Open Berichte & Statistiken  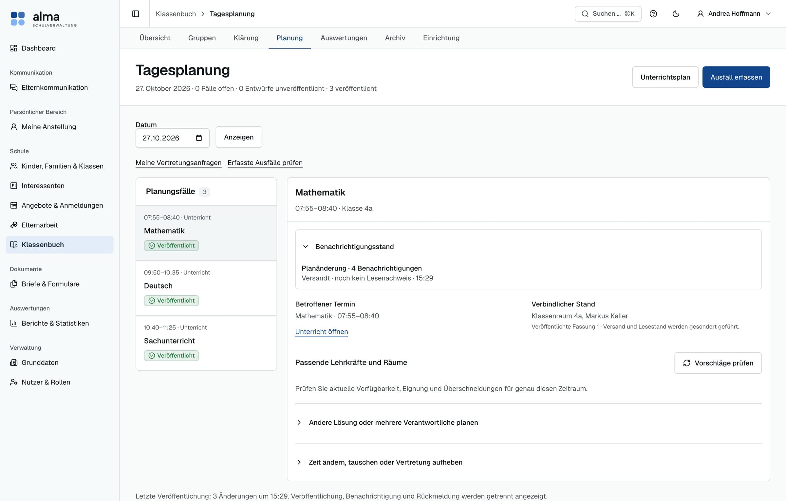[60, 323]
